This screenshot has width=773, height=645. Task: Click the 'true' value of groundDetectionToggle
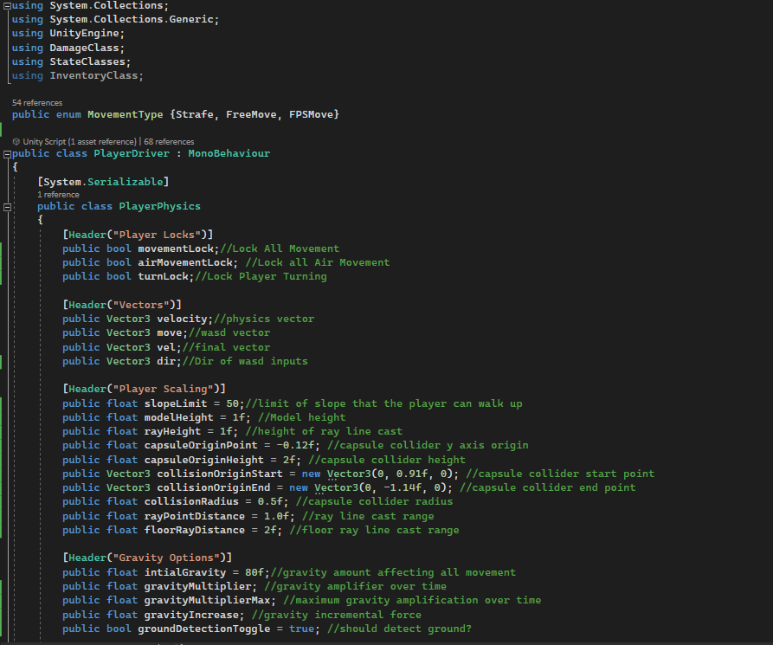[302, 629]
